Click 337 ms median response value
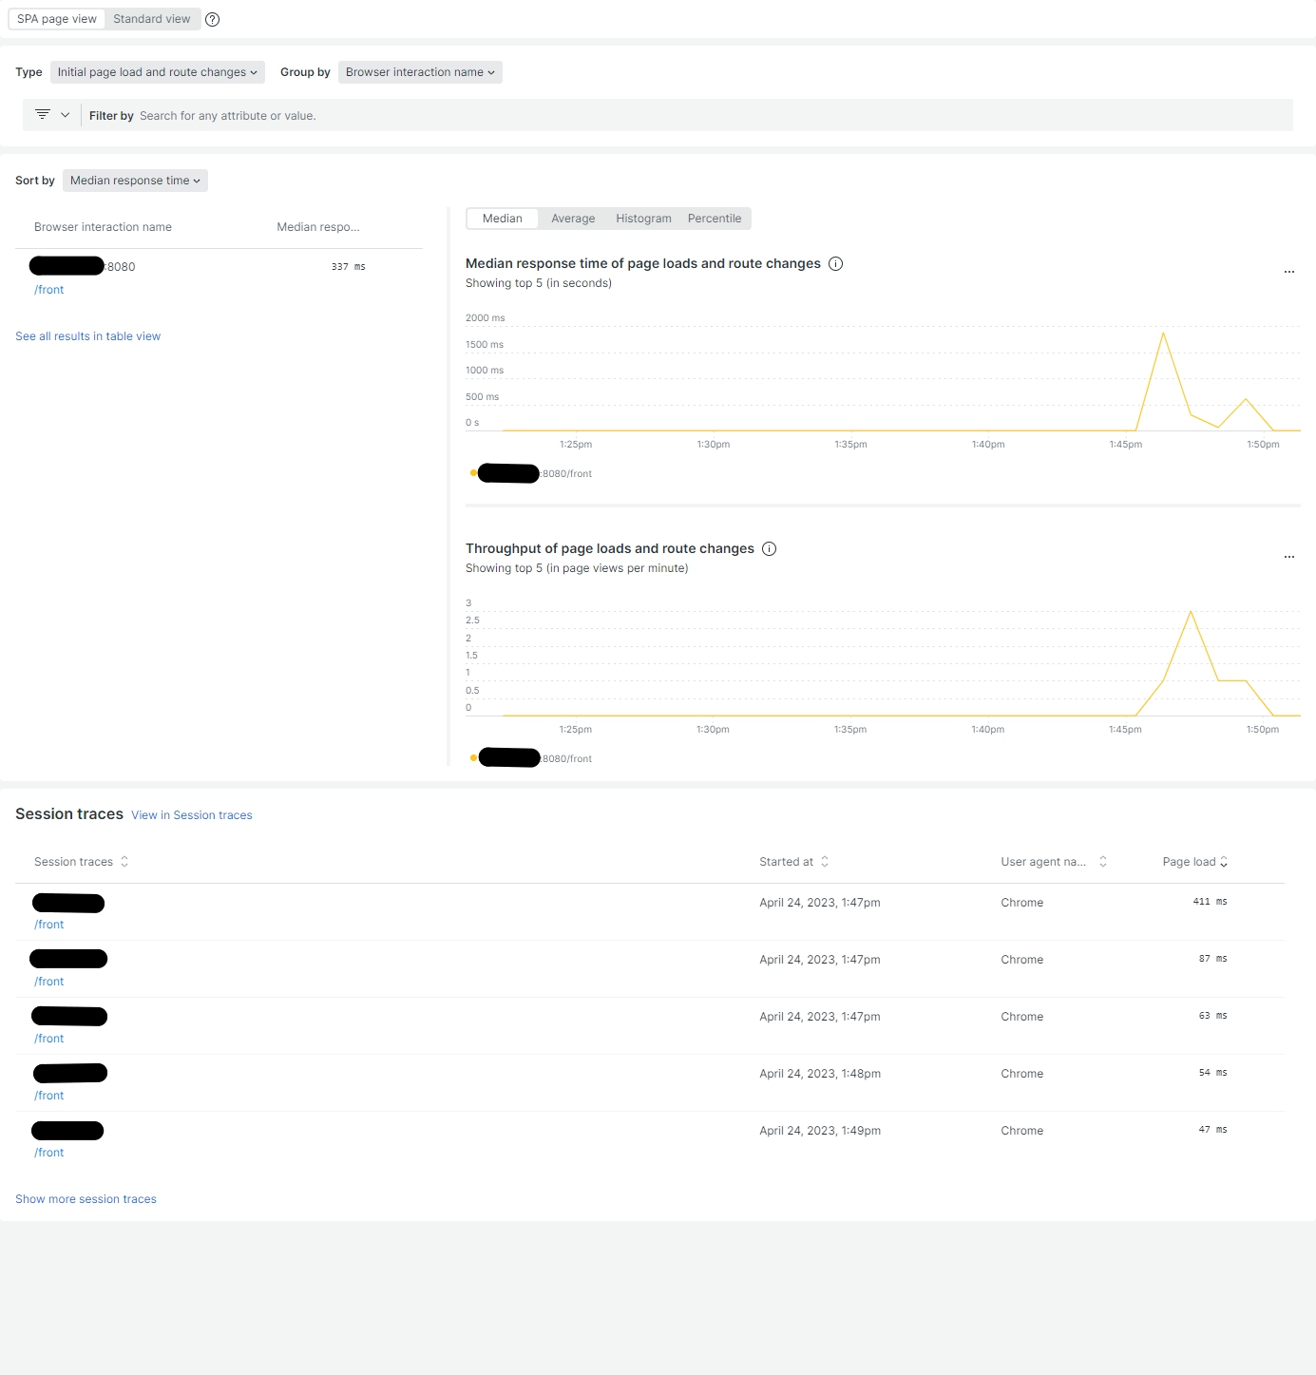The width and height of the screenshot is (1316, 1375). [348, 267]
